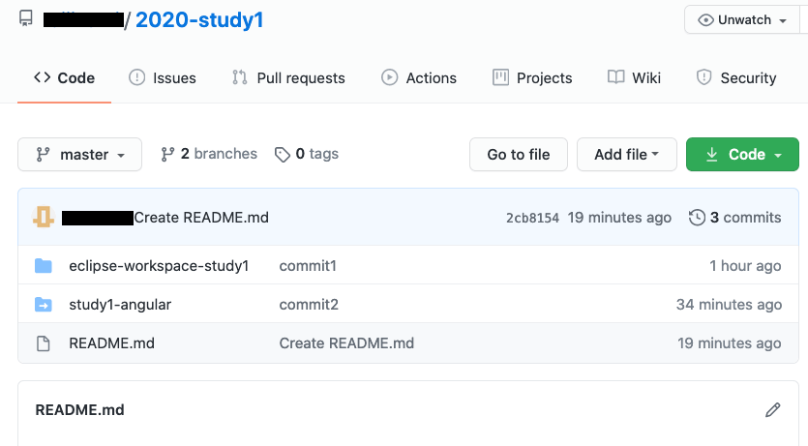This screenshot has height=446, width=808.
Task: Expand the Unwatch dropdown arrow
Action: click(783, 20)
